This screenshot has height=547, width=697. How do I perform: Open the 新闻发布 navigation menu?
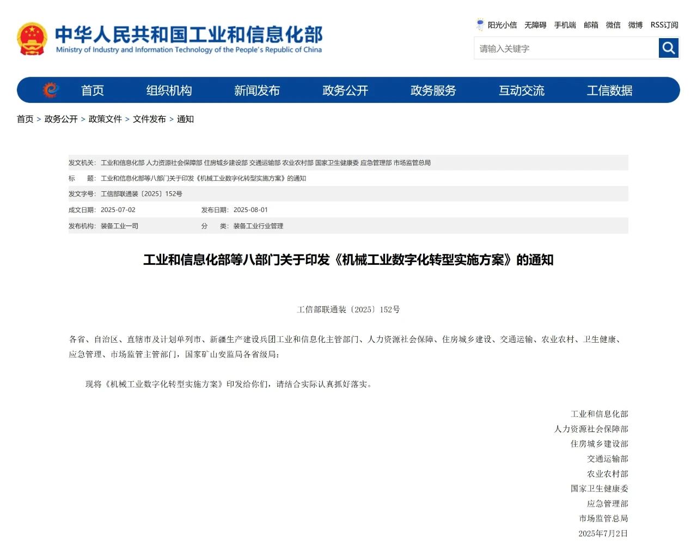click(x=257, y=90)
